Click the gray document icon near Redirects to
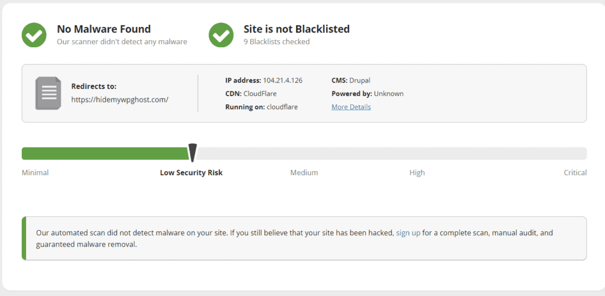 point(48,93)
